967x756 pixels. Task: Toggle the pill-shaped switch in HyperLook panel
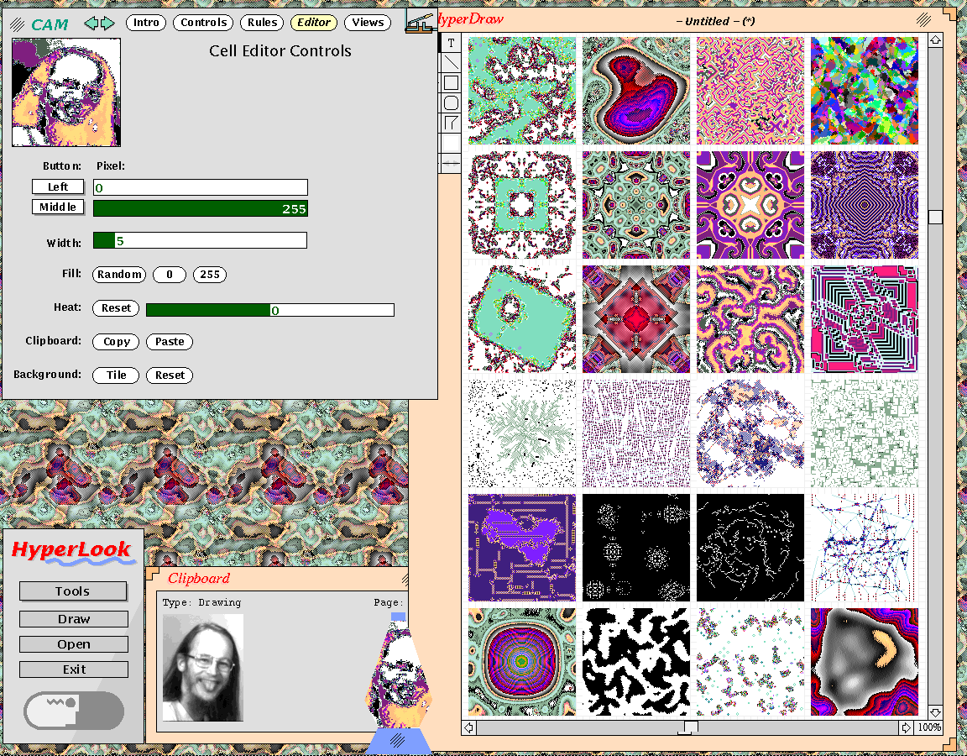point(74,711)
